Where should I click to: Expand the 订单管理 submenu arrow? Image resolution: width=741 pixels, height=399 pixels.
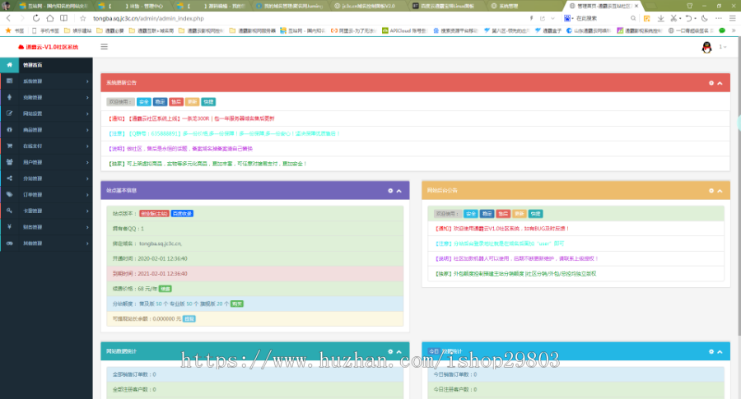(87, 195)
